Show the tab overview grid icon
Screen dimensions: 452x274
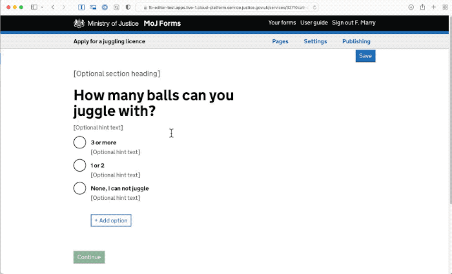pyautogui.click(x=445, y=7)
